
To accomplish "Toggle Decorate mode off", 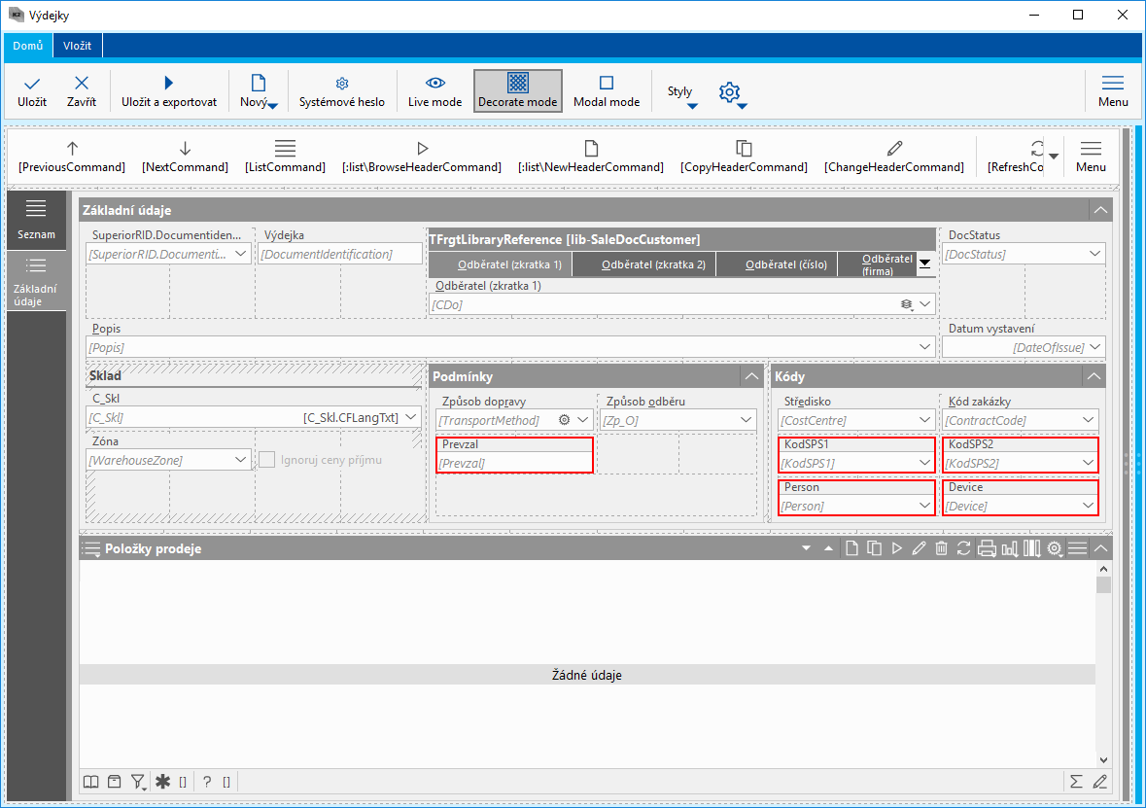I will point(518,90).
